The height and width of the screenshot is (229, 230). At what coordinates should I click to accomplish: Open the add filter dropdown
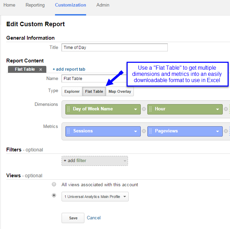pyautogui.click(x=95, y=161)
